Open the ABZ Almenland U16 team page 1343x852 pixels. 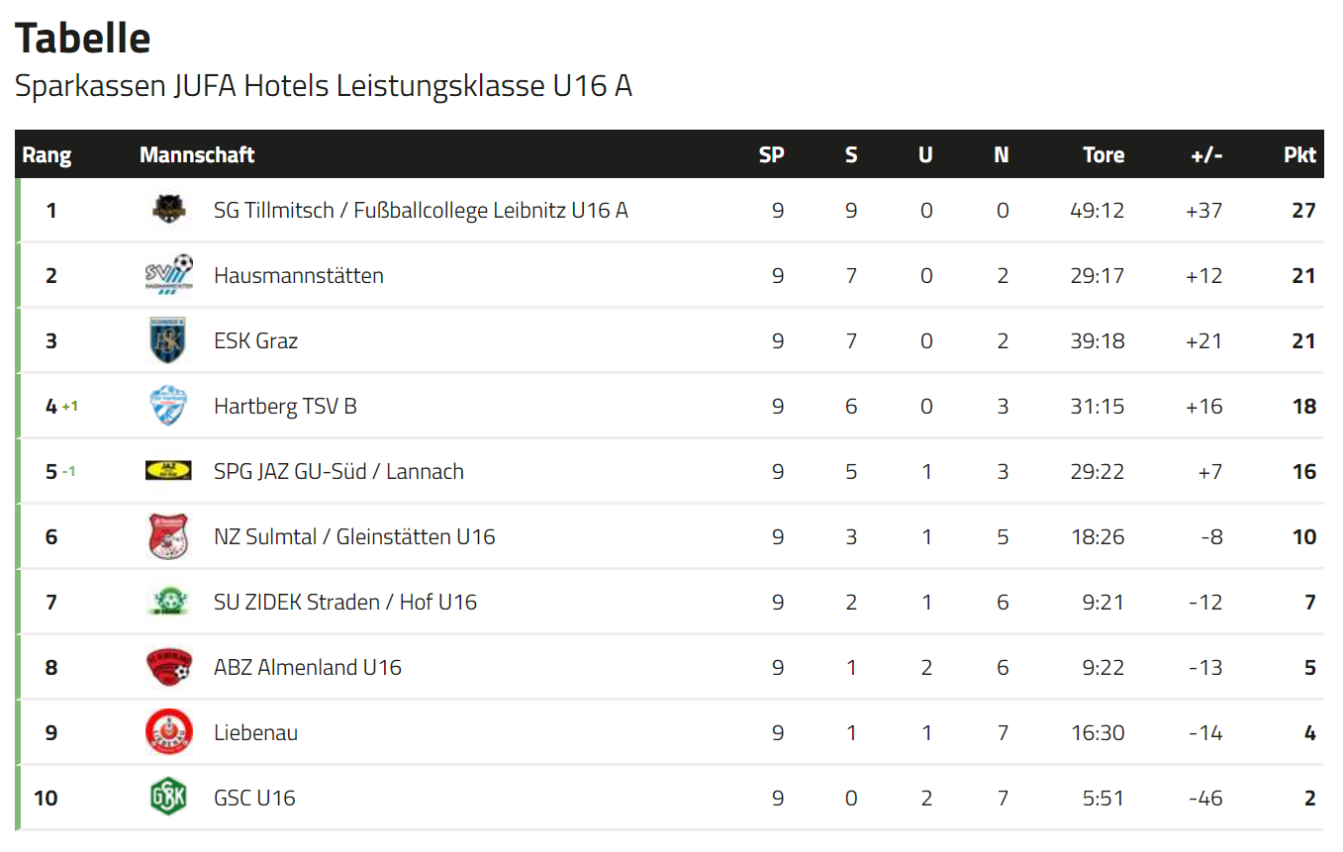click(307, 667)
